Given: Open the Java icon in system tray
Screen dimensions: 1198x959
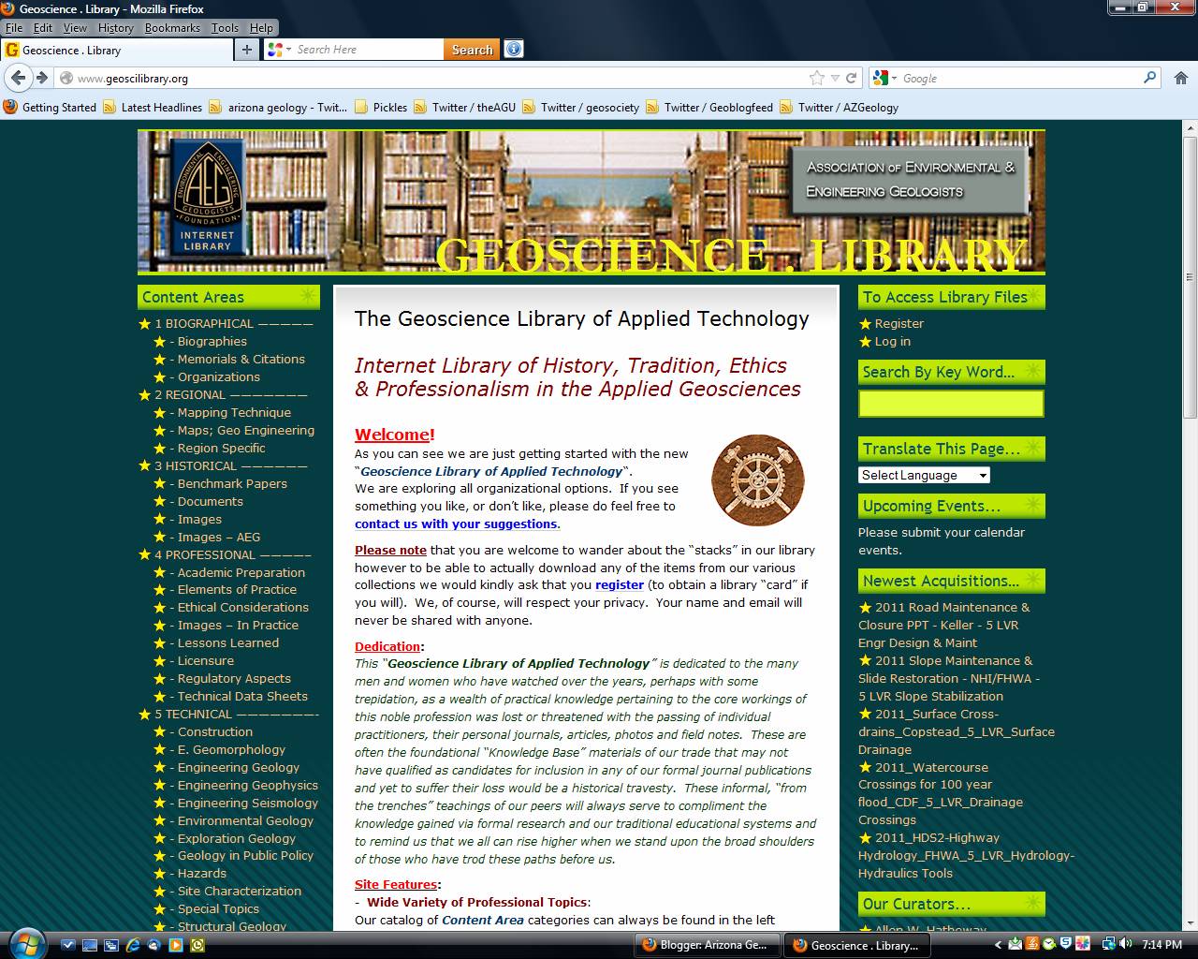Looking at the screenshot, I should point(1031,944).
